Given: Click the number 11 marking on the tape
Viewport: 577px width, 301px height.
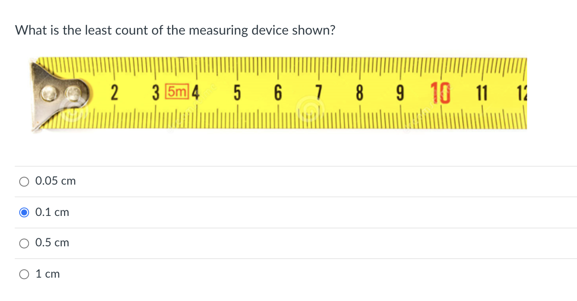Looking at the screenshot, I should tap(483, 93).
